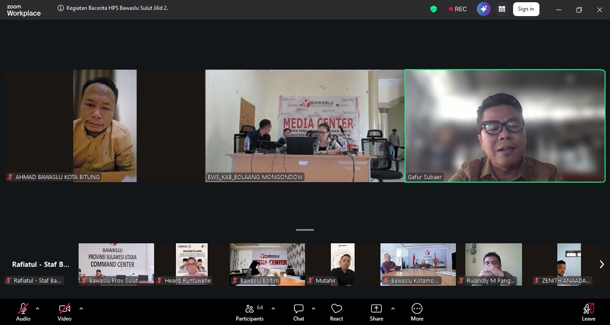Open meeting info icon beside title
Viewport: 610px width, 325px height.
point(61,8)
